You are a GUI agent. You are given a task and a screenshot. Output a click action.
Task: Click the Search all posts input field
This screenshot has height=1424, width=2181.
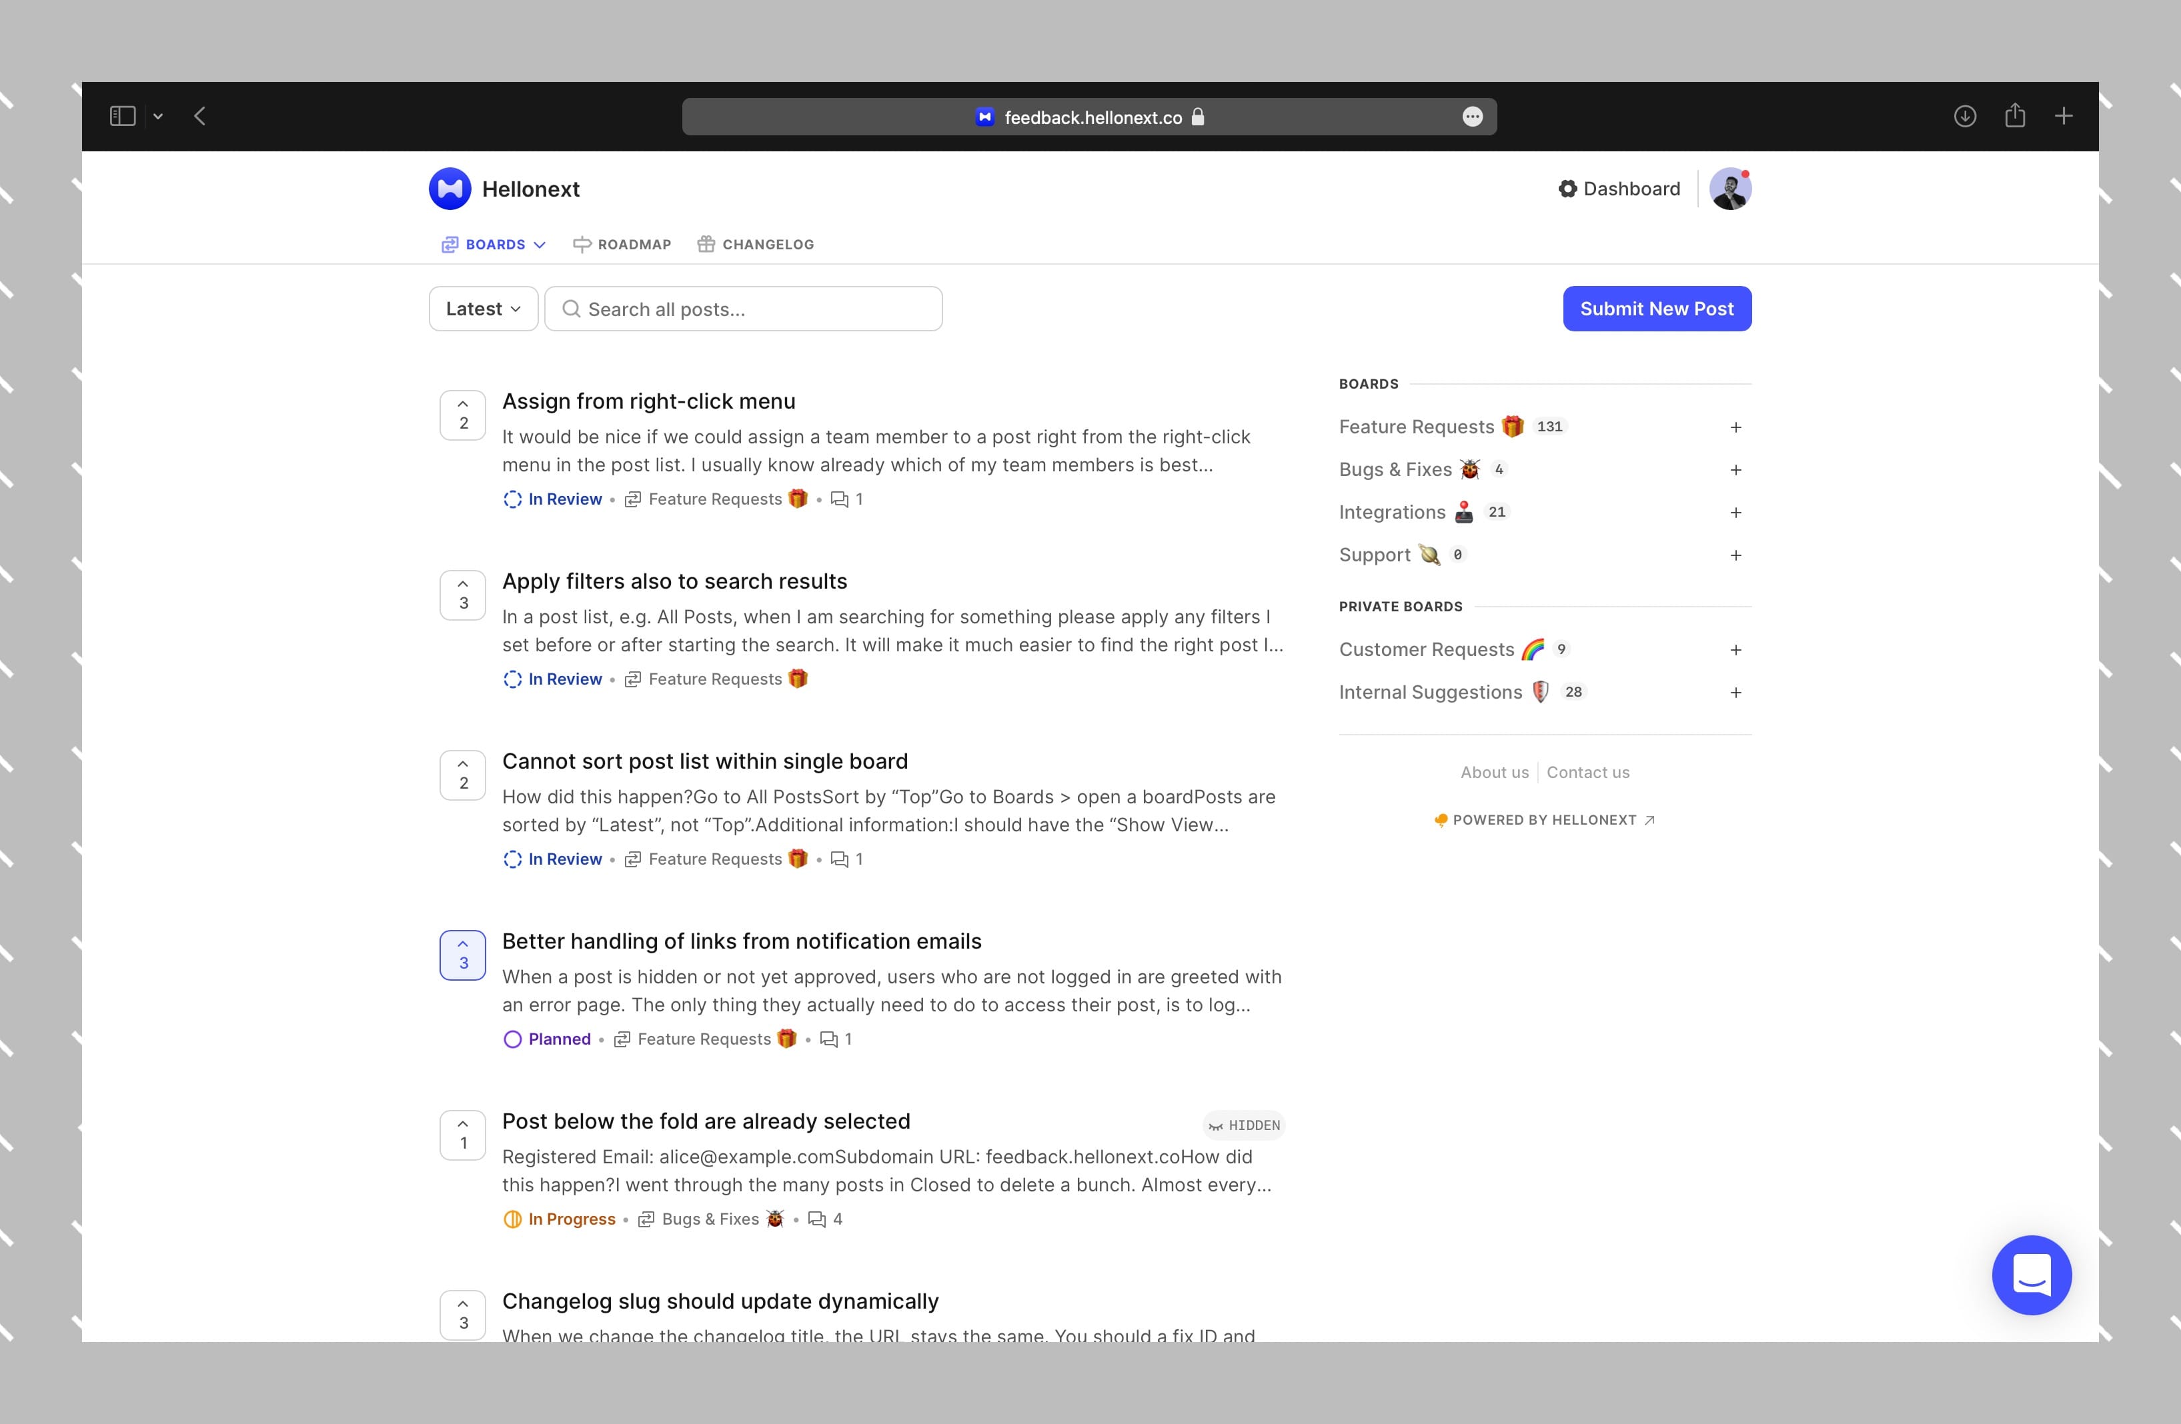pos(742,308)
